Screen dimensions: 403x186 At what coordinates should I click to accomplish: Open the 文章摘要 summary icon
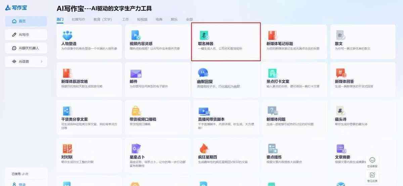[x=341, y=149]
